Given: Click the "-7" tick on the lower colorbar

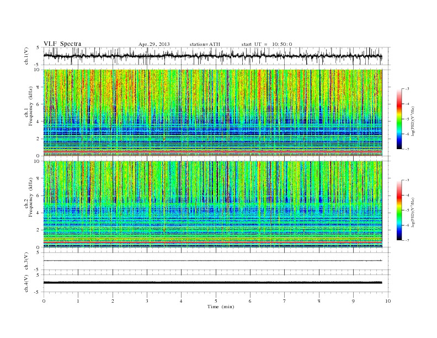Looking at the screenshot, I should pyautogui.click(x=407, y=240).
